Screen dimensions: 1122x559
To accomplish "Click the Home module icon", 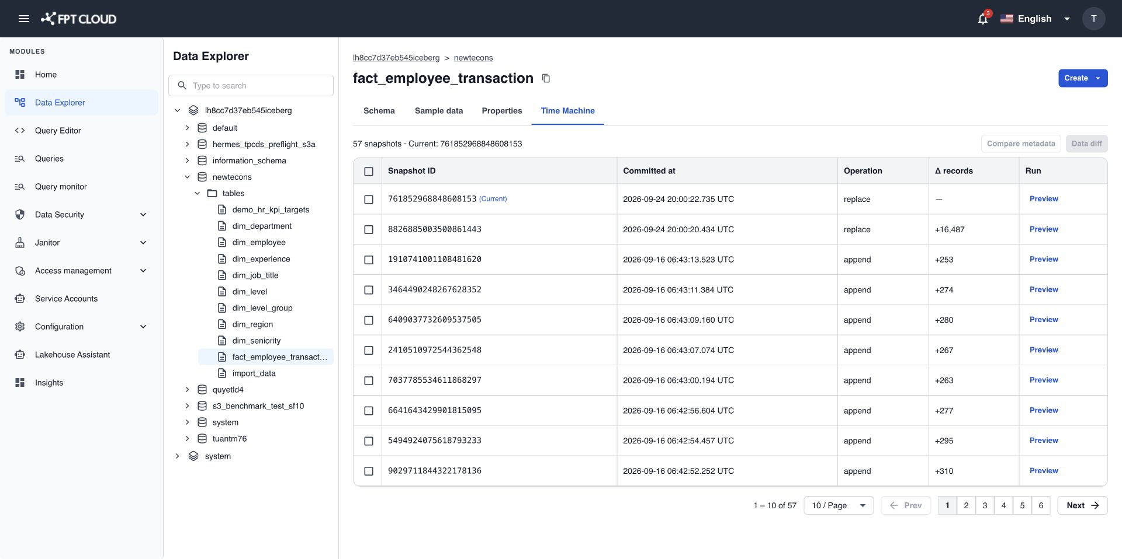I will (x=20, y=75).
